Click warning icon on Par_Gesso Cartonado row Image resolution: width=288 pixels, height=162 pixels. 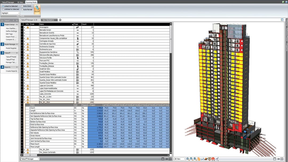[x=28, y=152]
